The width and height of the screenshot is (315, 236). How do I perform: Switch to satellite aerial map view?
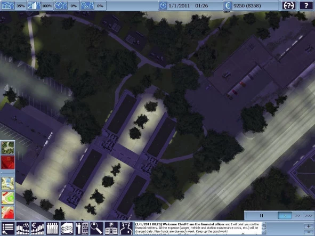pyautogui.click(x=7, y=148)
